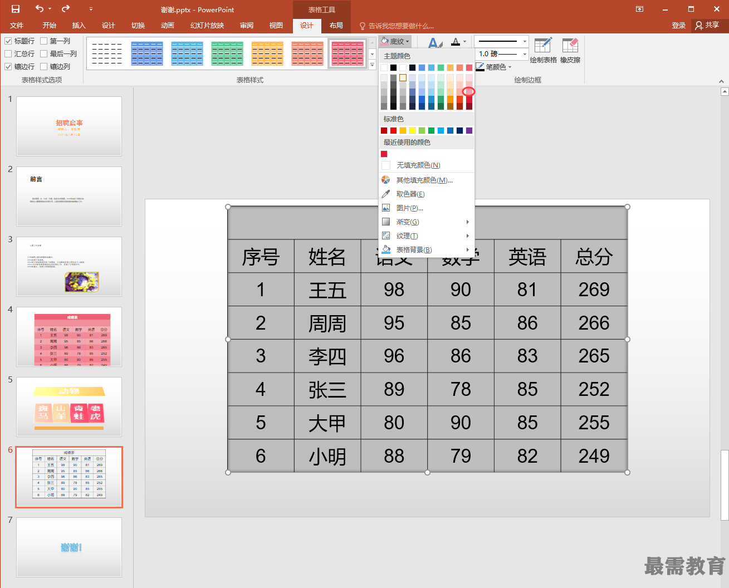
Task: Pick the purple standard color swatch
Action: point(469,130)
